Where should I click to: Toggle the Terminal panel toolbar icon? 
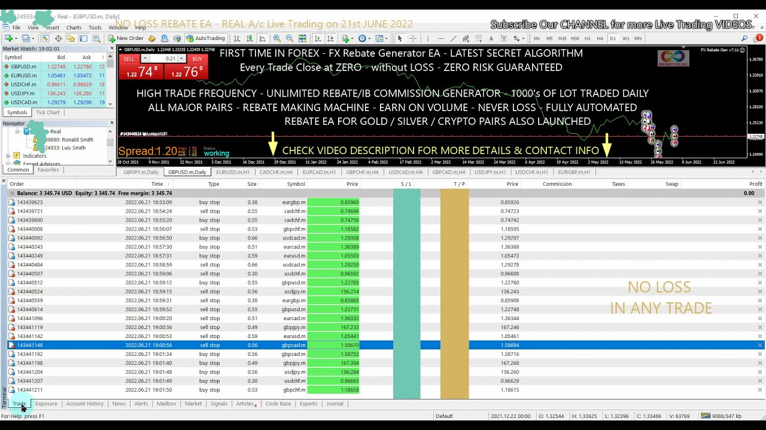[83, 38]
